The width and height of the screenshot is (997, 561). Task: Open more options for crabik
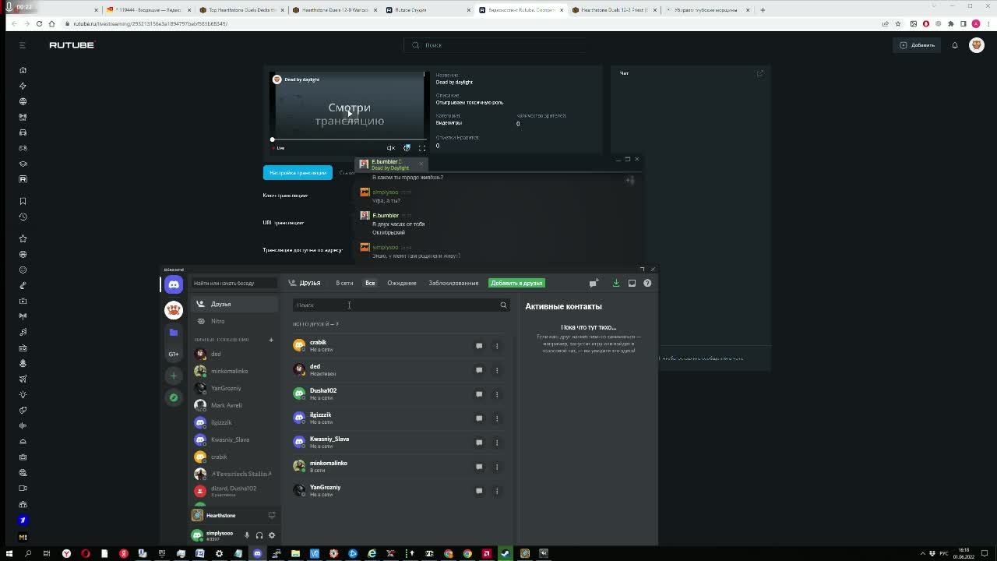(497, 346)
